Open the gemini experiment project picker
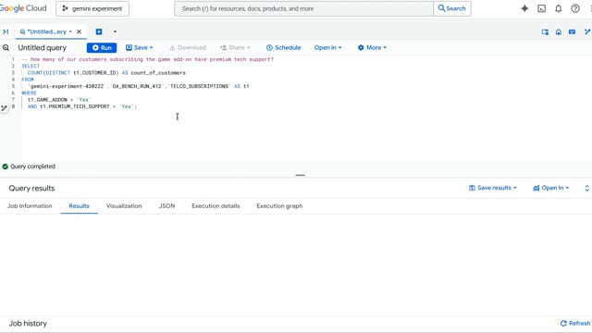 point(92,8)
